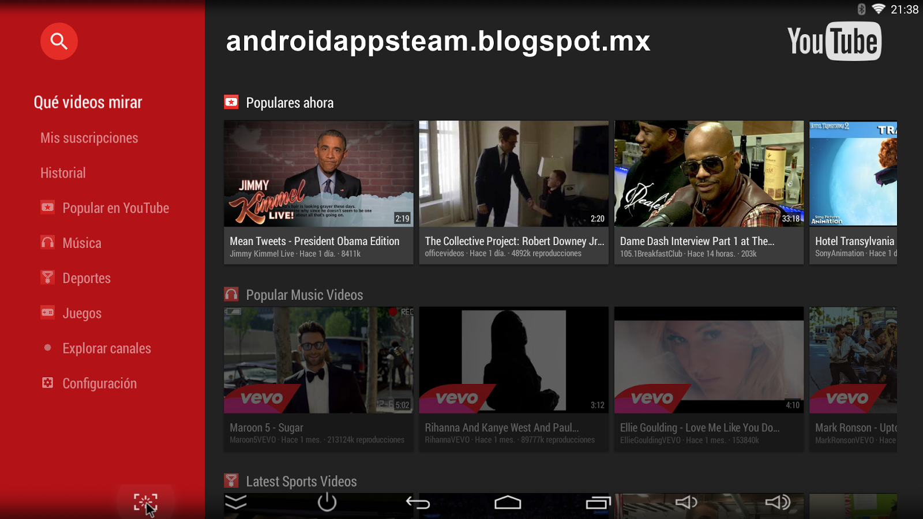Open Deportes text entry
The image size is (923, 519).
pos(87,279)
